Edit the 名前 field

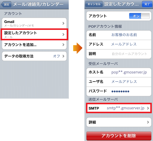(x=119, y=35)
